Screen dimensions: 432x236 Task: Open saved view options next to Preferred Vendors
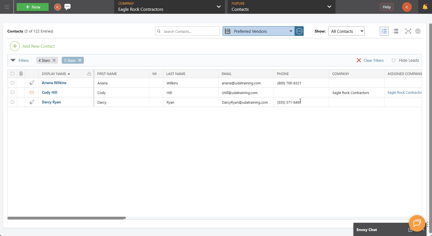(x=299, y=31)
